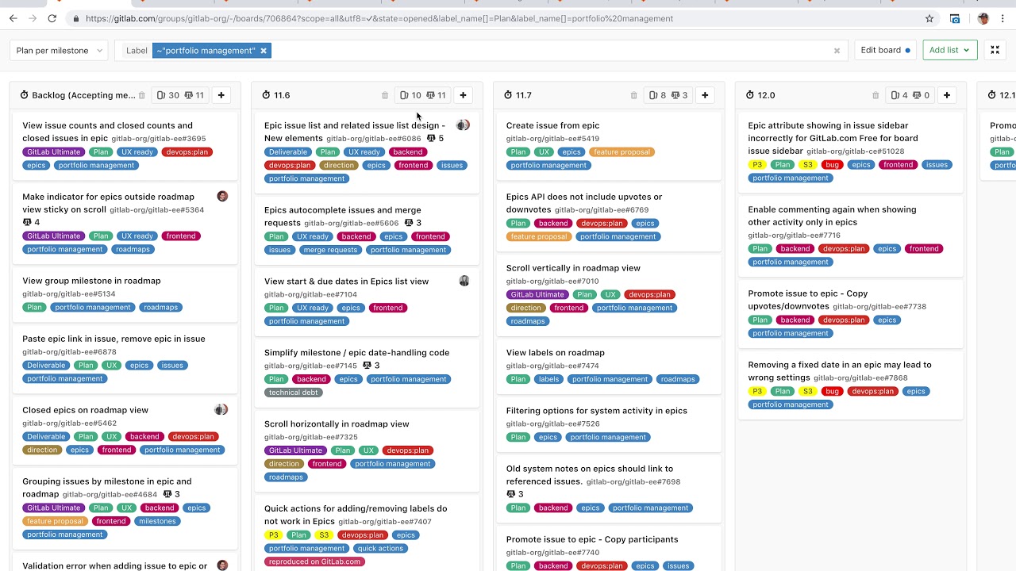The height and width of the screenshot is (571, 1016).
Task: Open 'Simplify milestone / epic date-handling code' issue
Action: click(356, 352)
